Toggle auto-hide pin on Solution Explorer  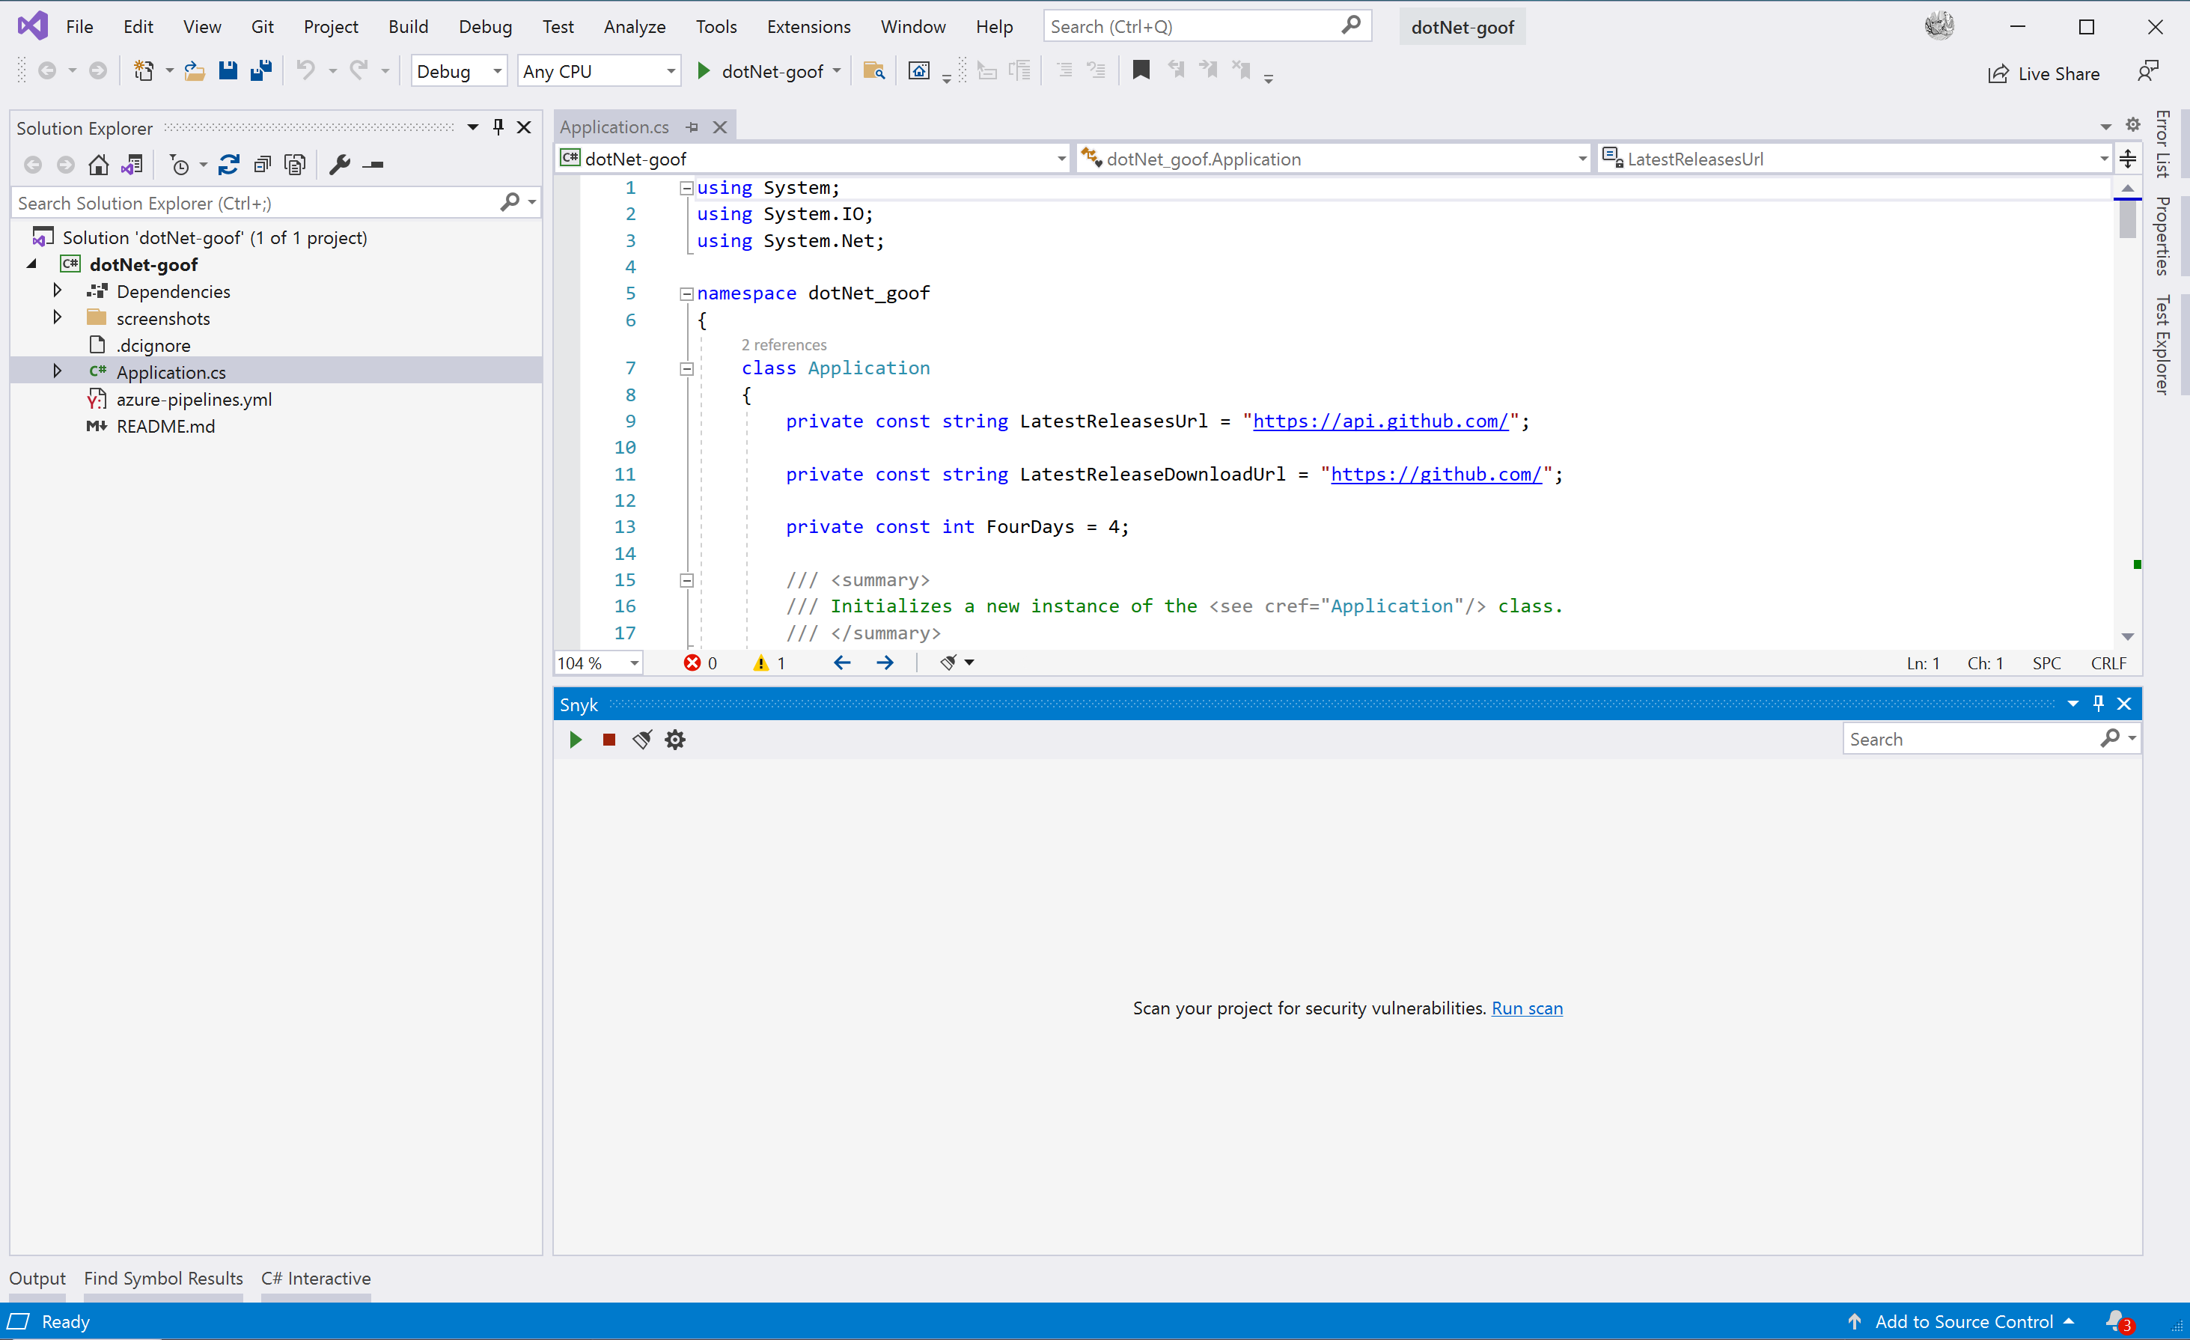click(x=498, y=127)
